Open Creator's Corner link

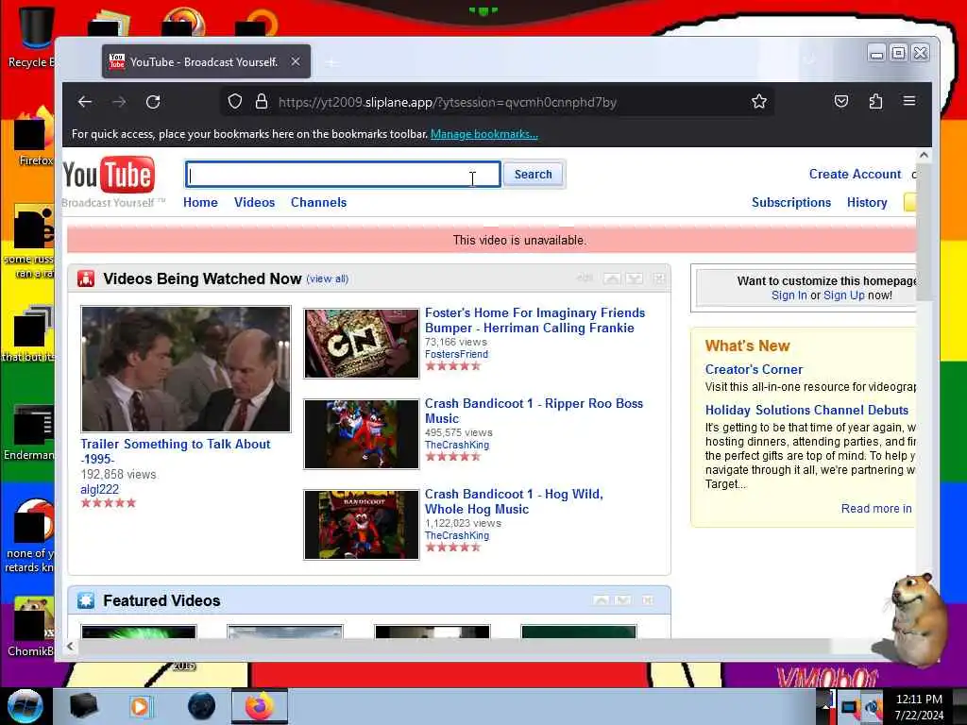point(754,369)
